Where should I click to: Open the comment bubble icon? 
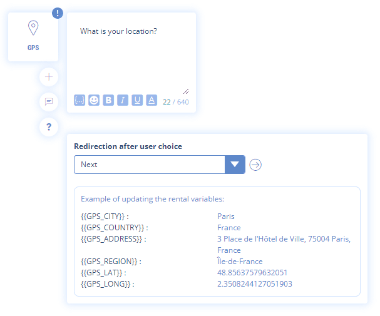coord(49,102)
